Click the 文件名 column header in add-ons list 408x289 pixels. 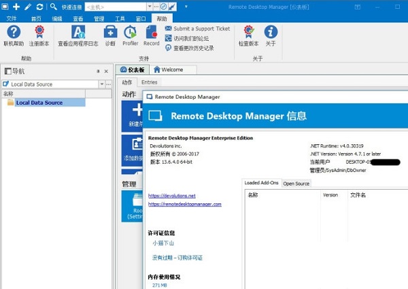[x=378, y=195]
